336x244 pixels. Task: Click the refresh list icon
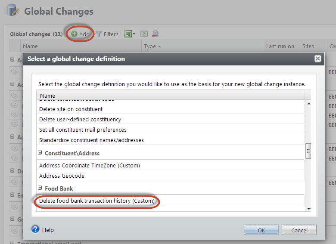144,34
